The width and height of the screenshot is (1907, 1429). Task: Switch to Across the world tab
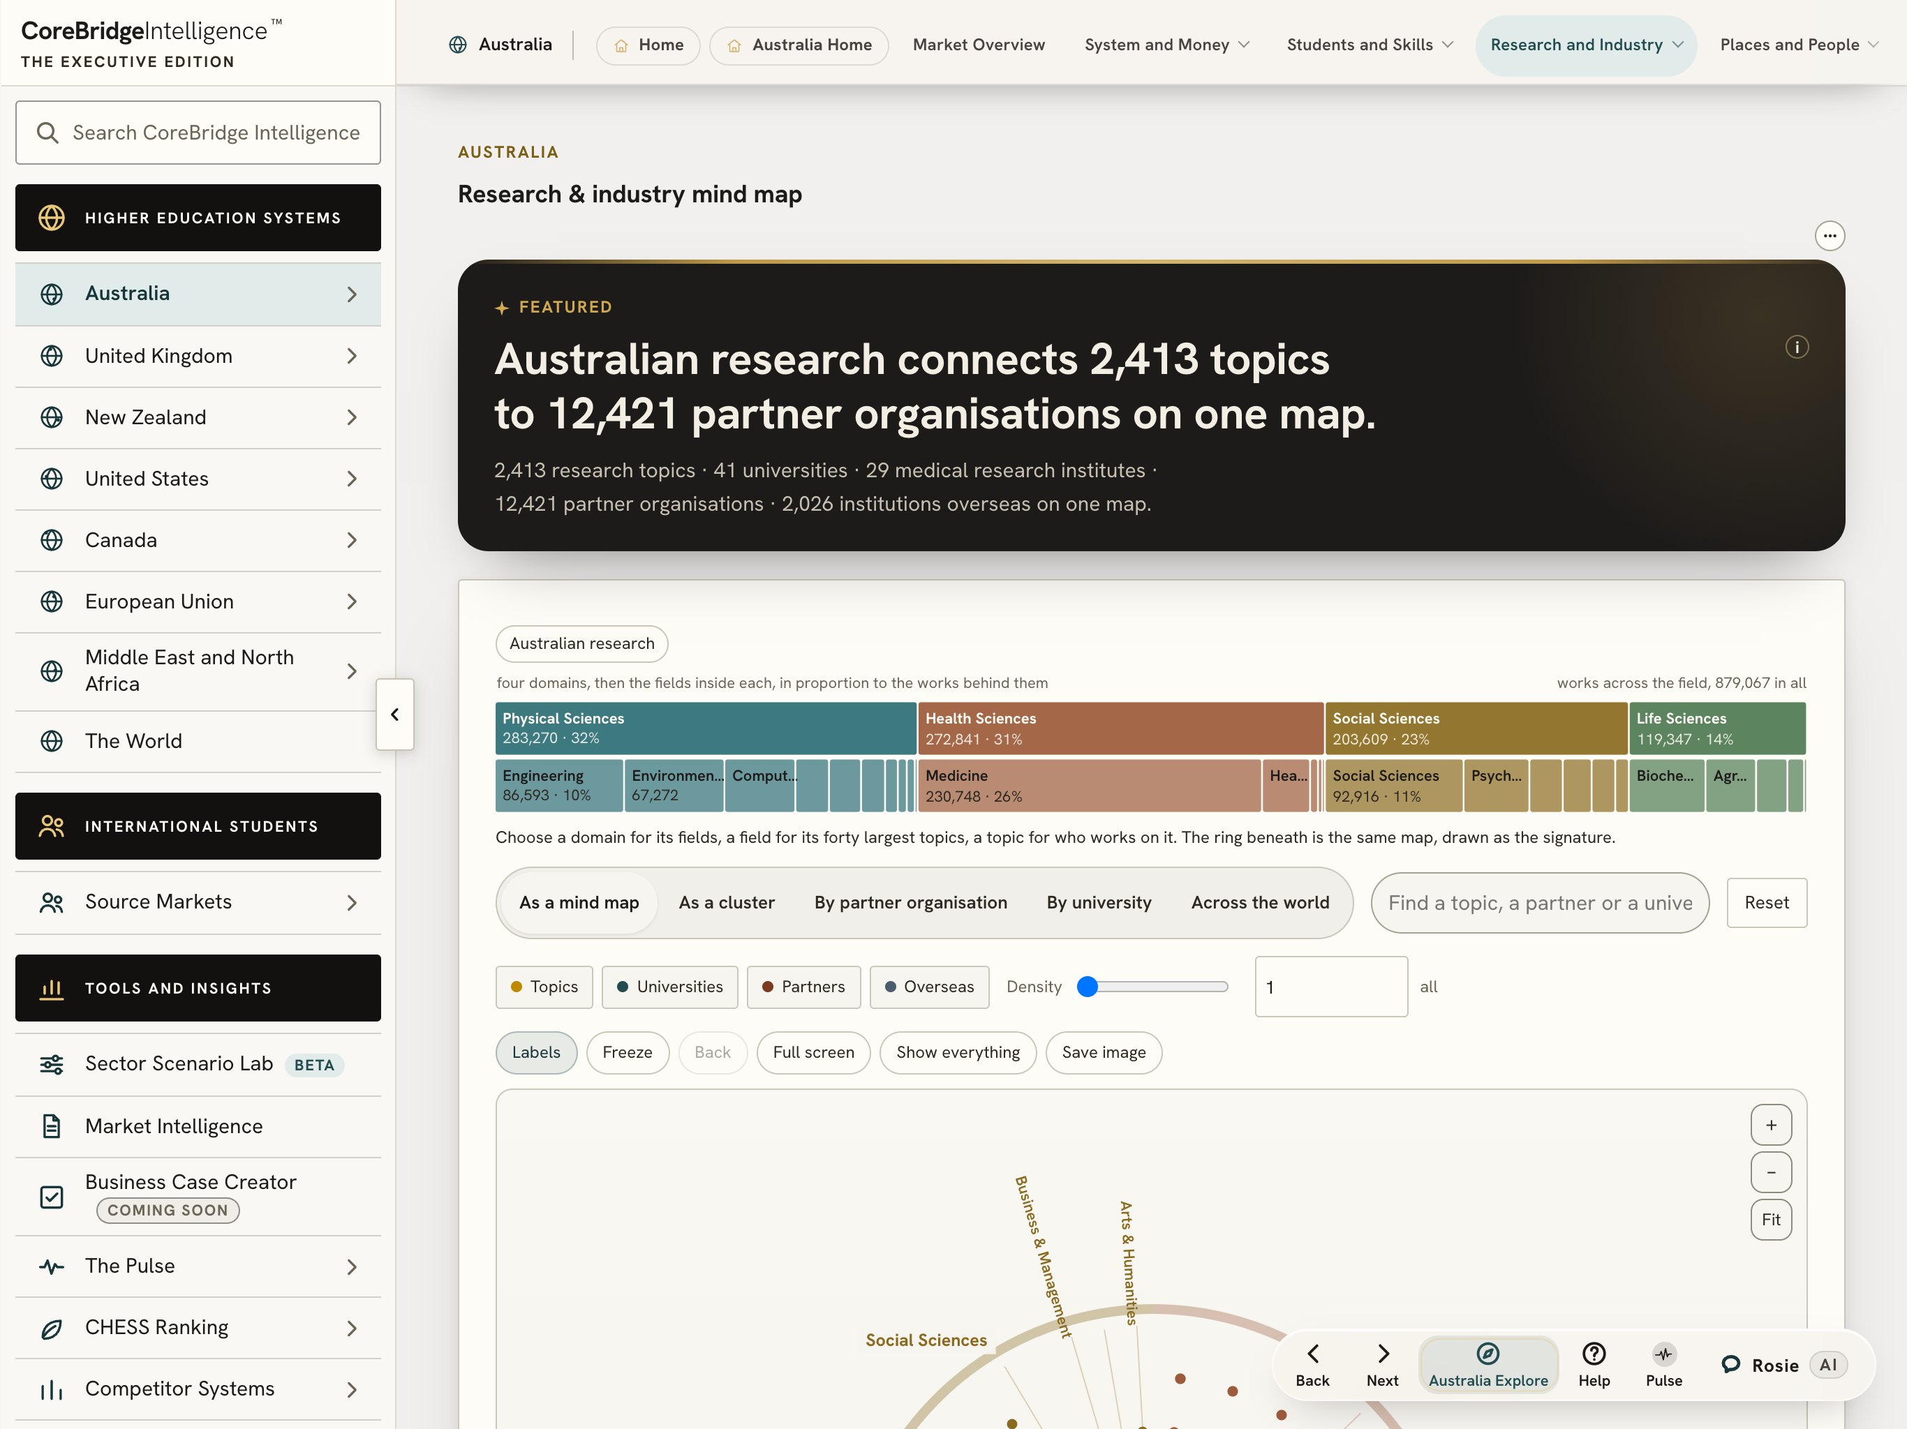1261,904
